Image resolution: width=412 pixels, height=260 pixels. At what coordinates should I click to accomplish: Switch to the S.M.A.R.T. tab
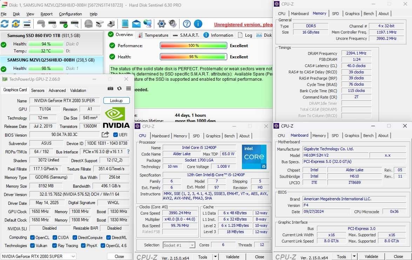pos(186,35)
